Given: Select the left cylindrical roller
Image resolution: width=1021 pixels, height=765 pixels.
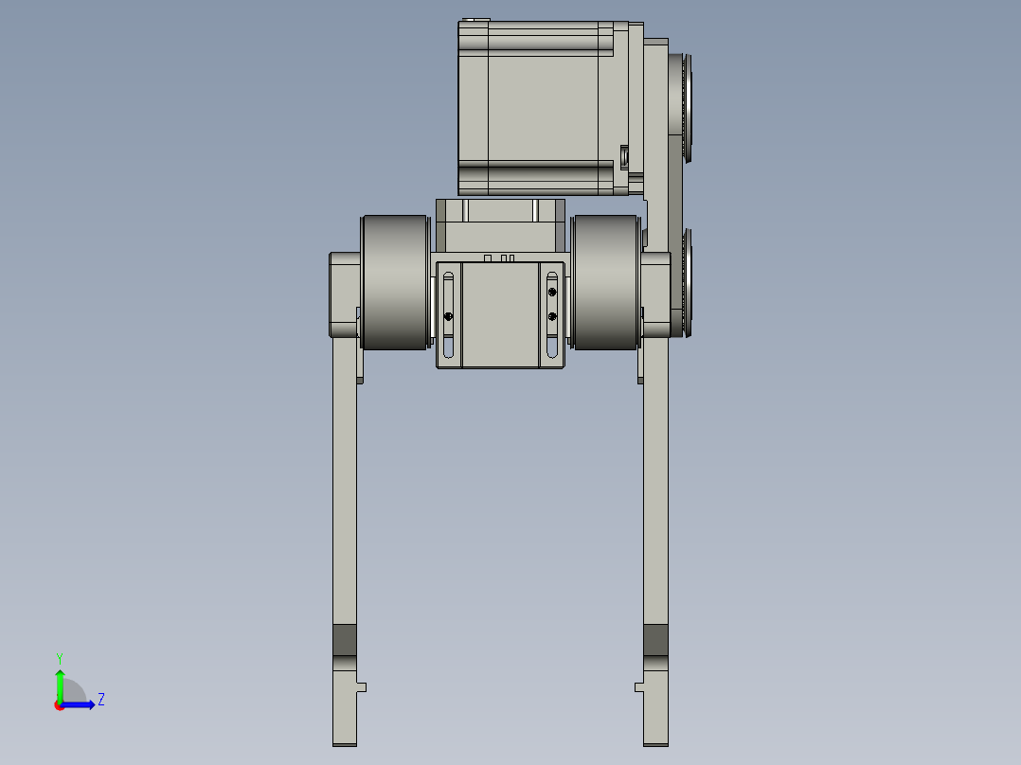Looking at the screenshot, I should tap(394, 282).
